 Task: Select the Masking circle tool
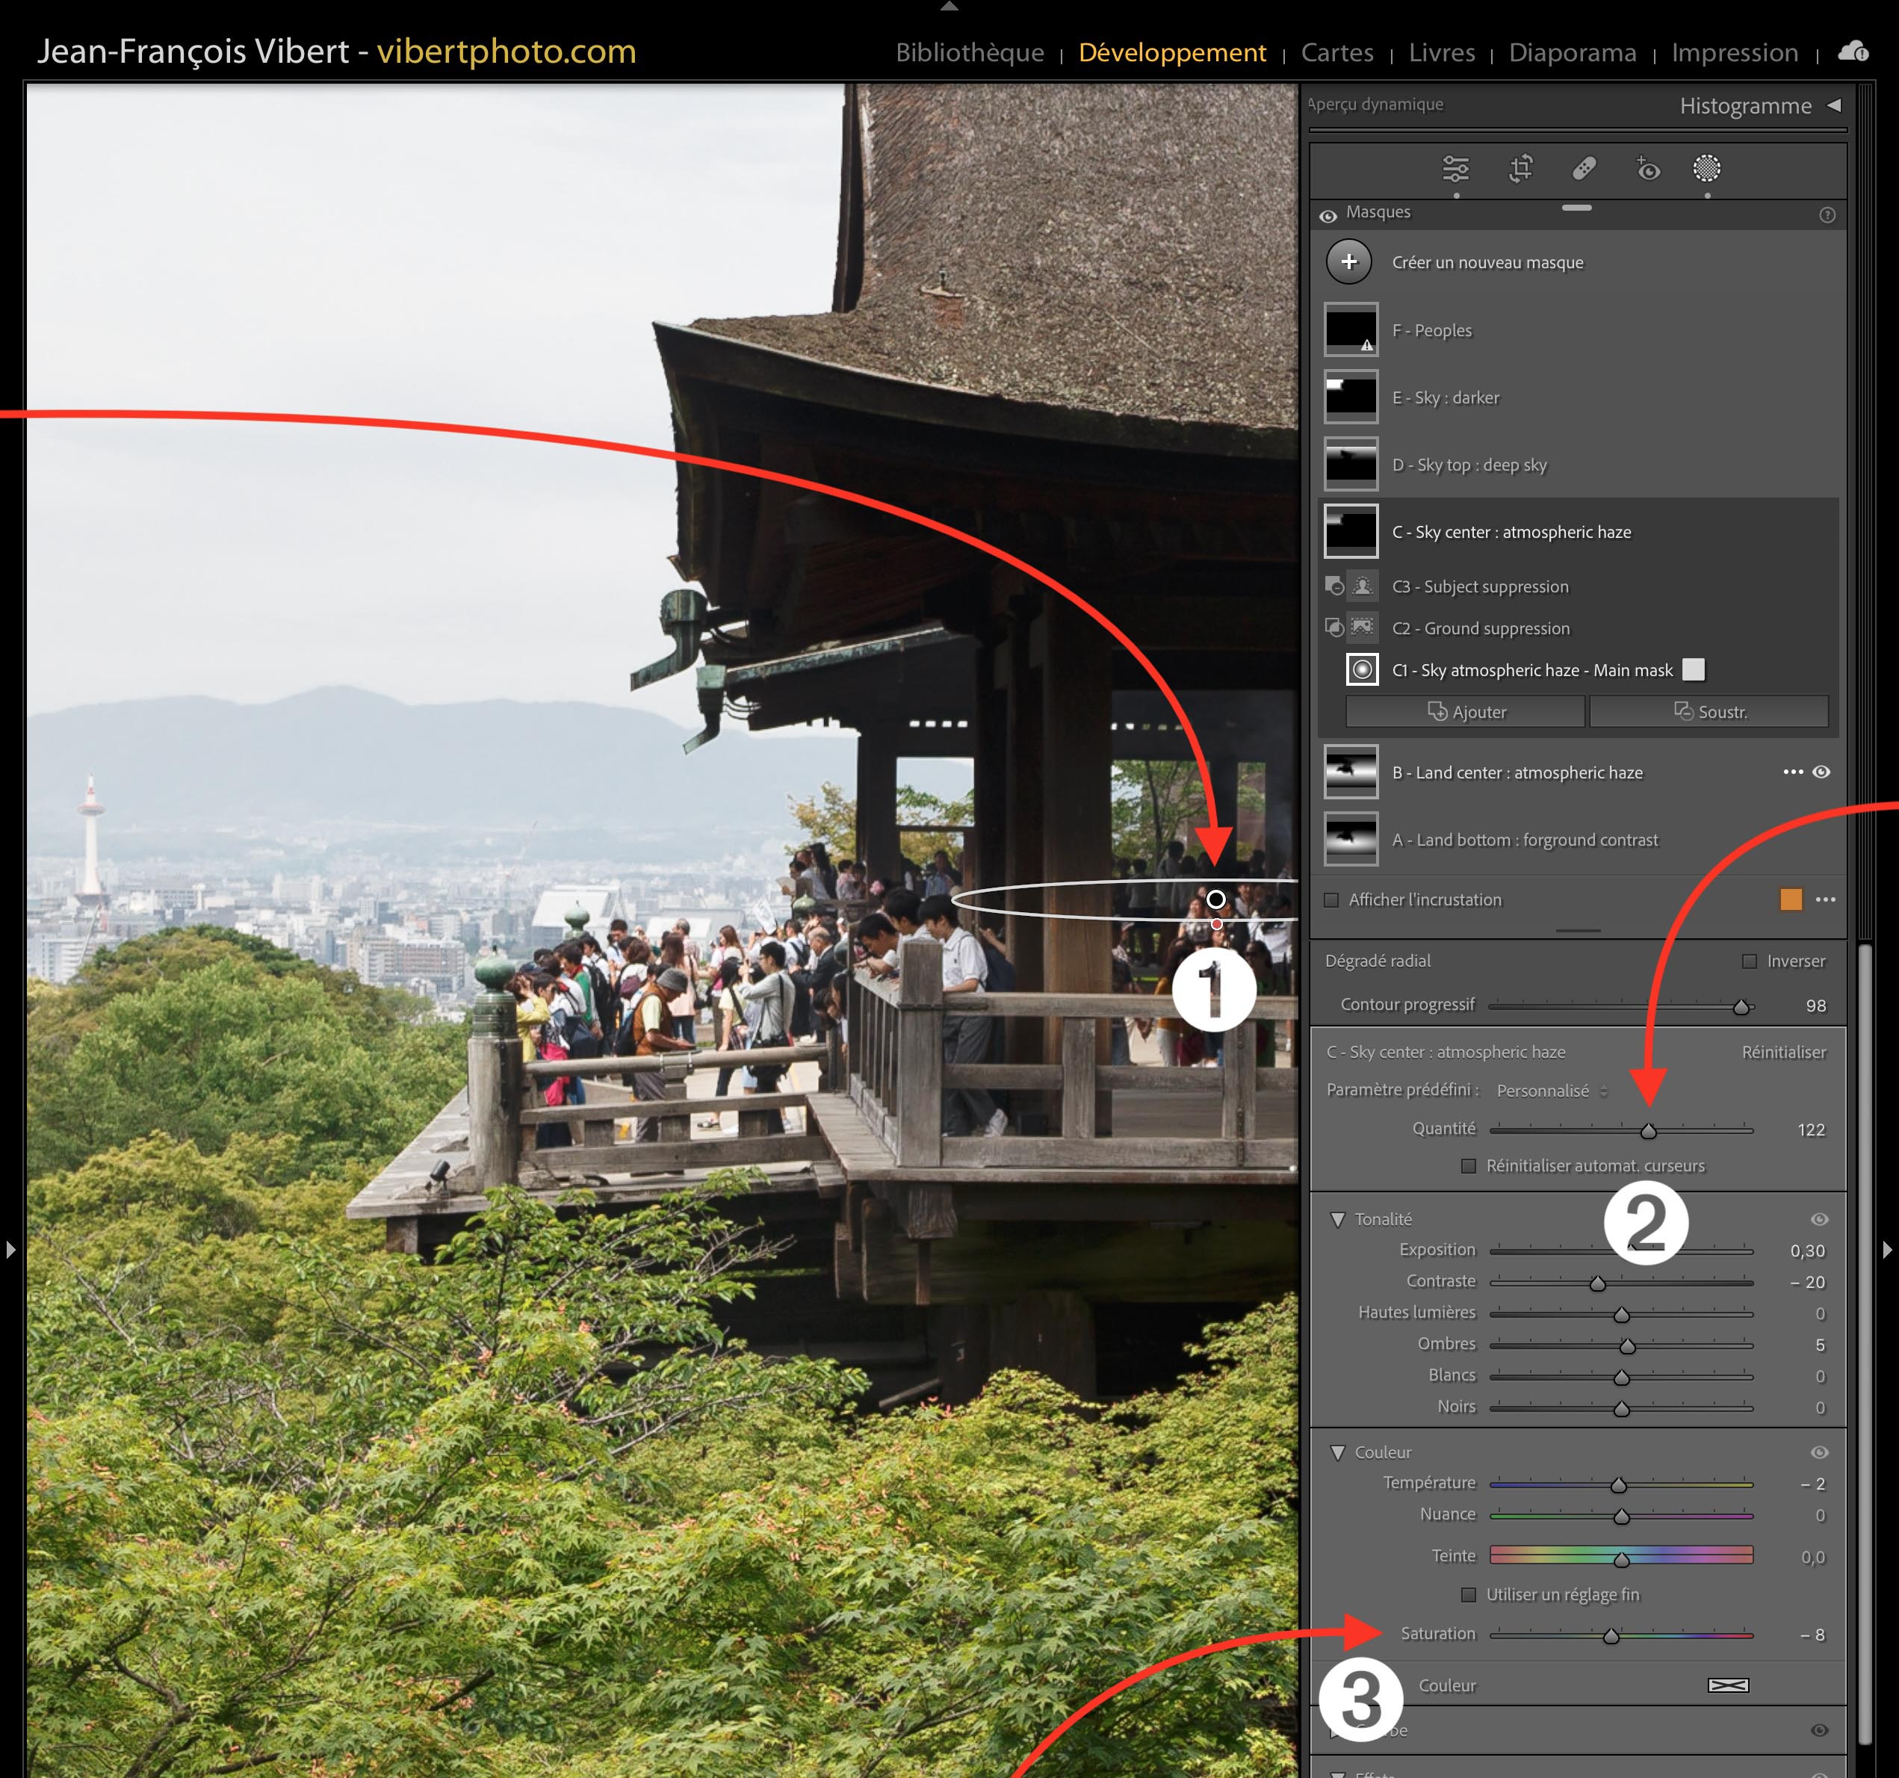click(x=1707, y=169)
